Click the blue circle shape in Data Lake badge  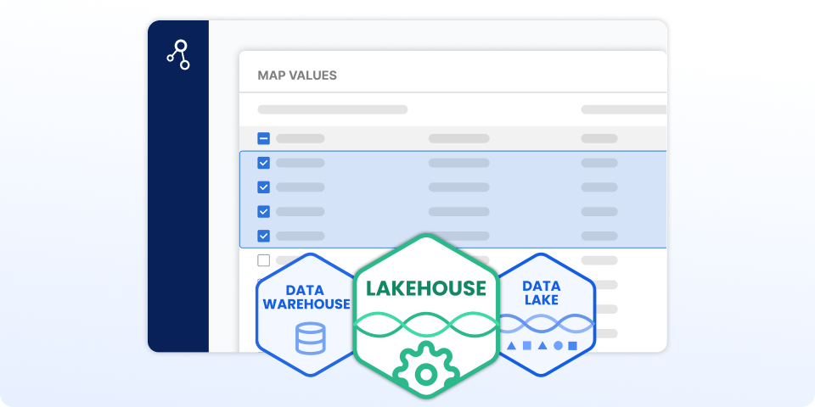(x=558, y=345)
